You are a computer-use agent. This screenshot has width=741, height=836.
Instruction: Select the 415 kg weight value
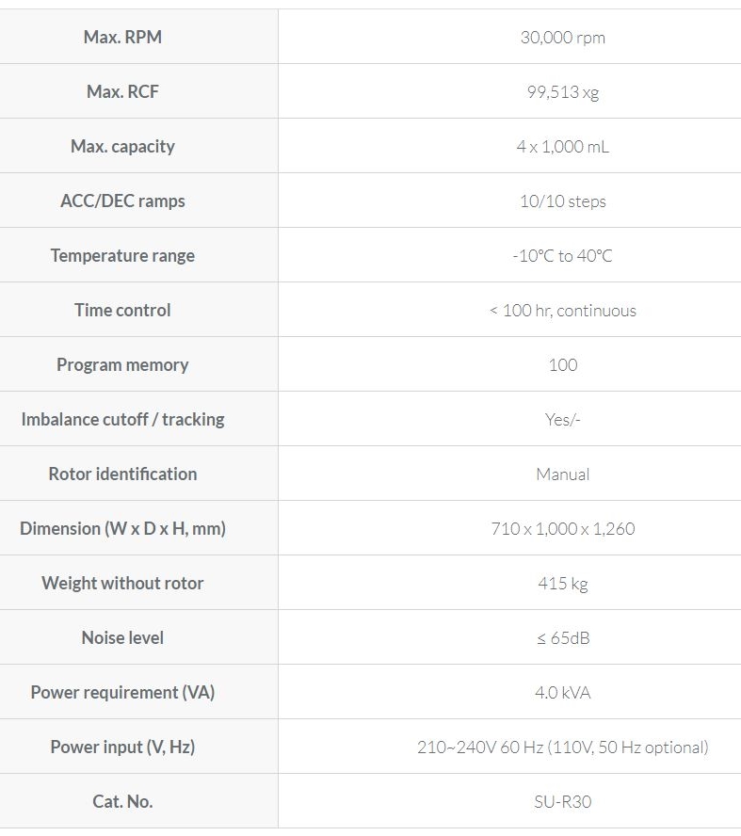562,584
